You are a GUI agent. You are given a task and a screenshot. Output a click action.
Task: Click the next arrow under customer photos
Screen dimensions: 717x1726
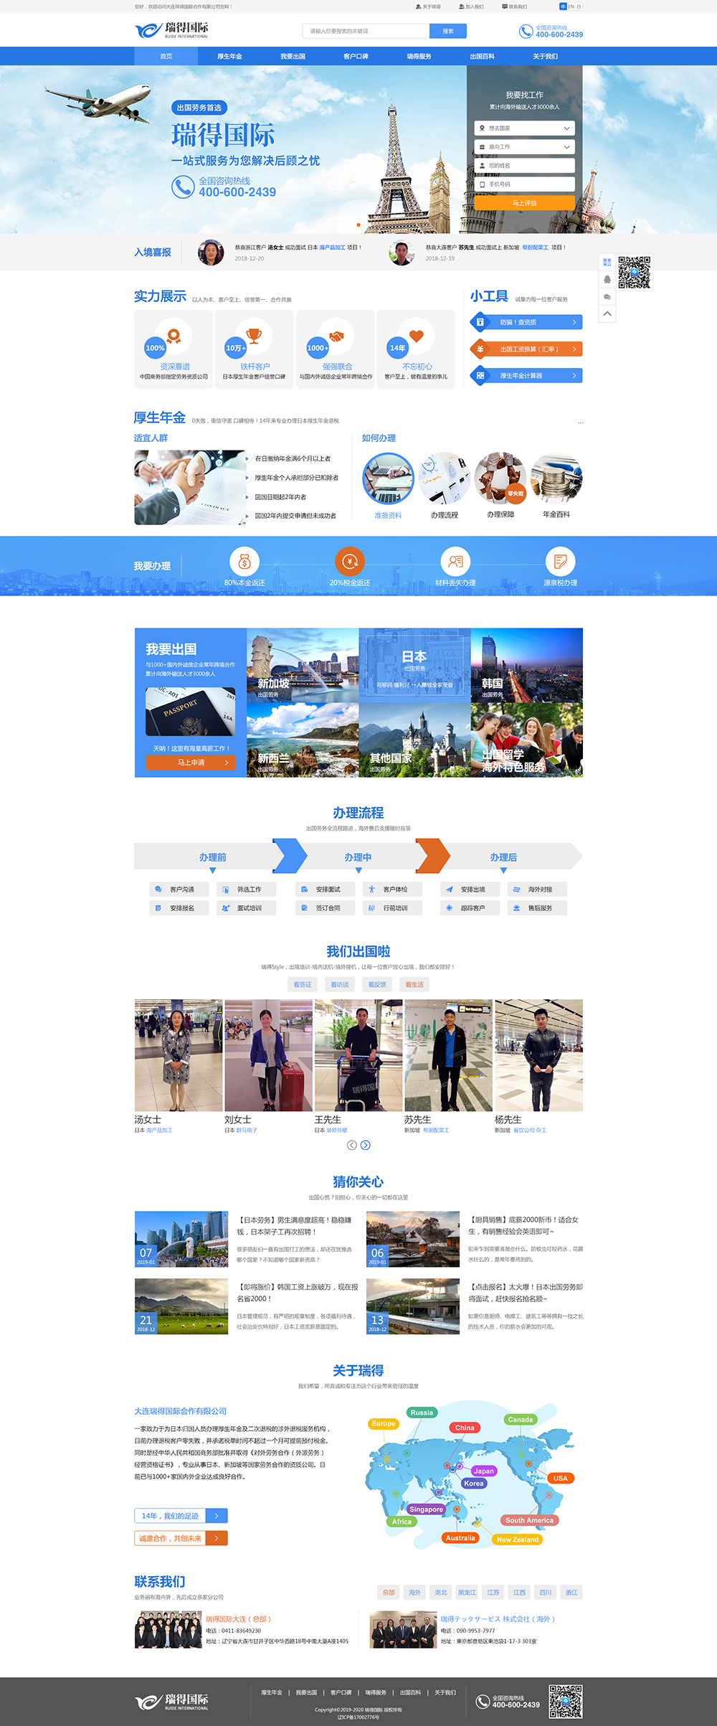coord(366,1145)
